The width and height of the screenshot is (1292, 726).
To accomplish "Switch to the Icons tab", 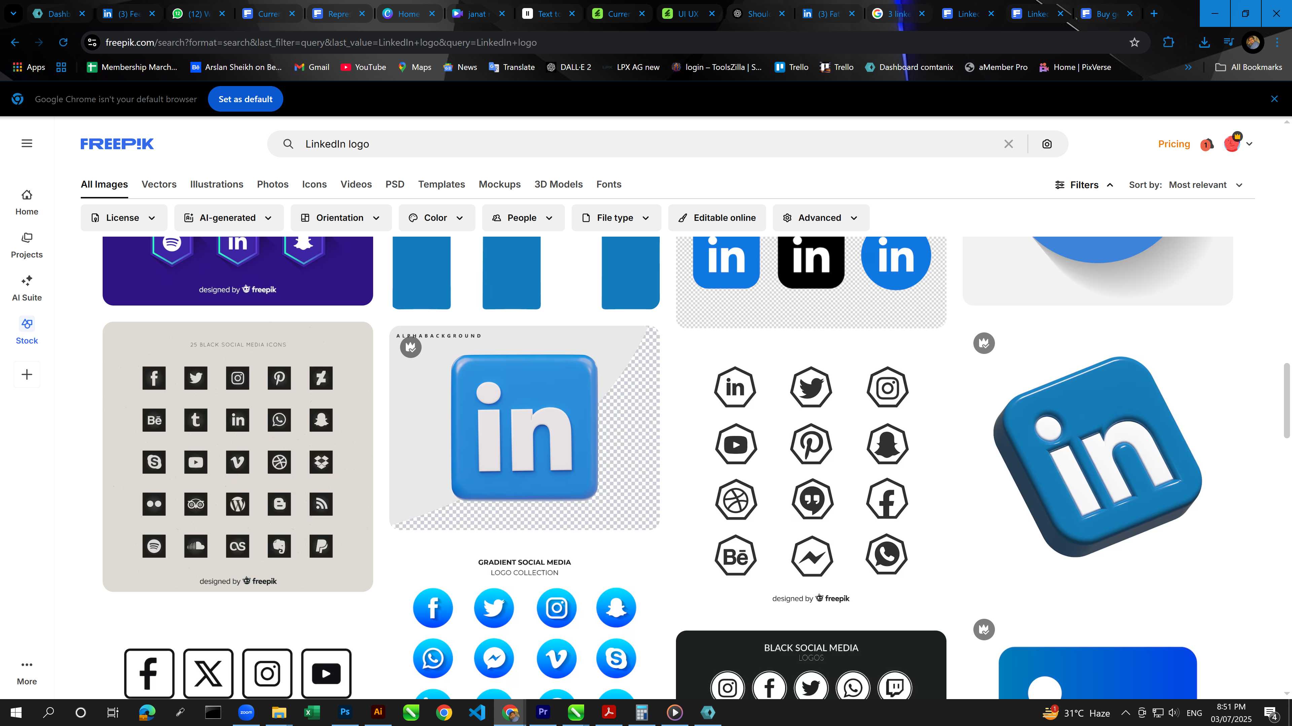I will pos(315,185).
